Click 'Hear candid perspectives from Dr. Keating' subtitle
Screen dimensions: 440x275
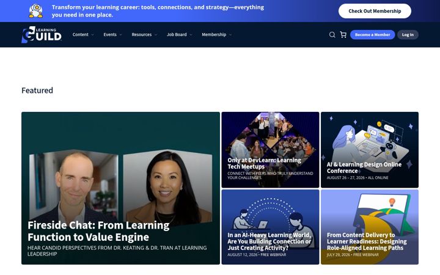click(117, 251)
